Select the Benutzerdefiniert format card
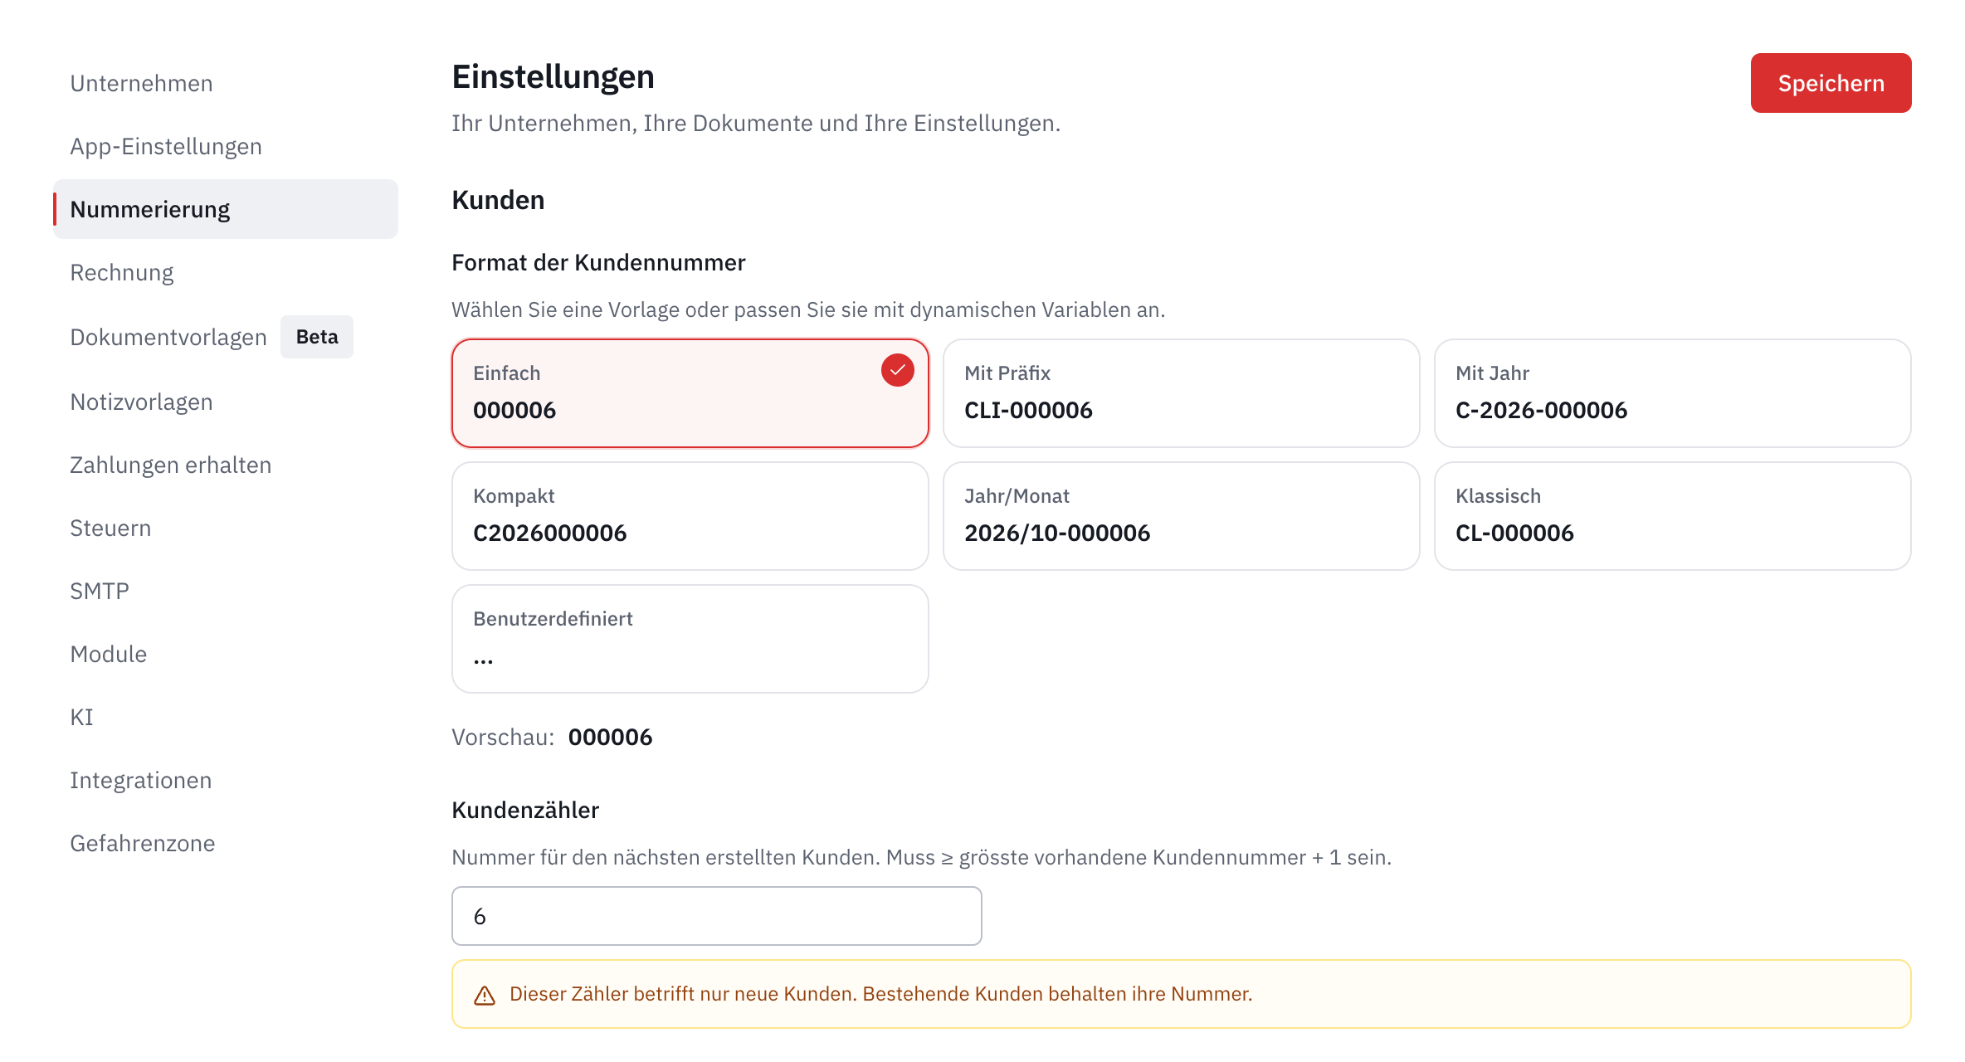The image size is (1965, 1062). click(690, 639)
